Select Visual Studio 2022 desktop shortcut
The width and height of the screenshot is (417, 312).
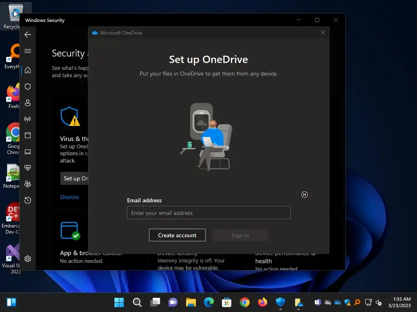pos(11,258)
